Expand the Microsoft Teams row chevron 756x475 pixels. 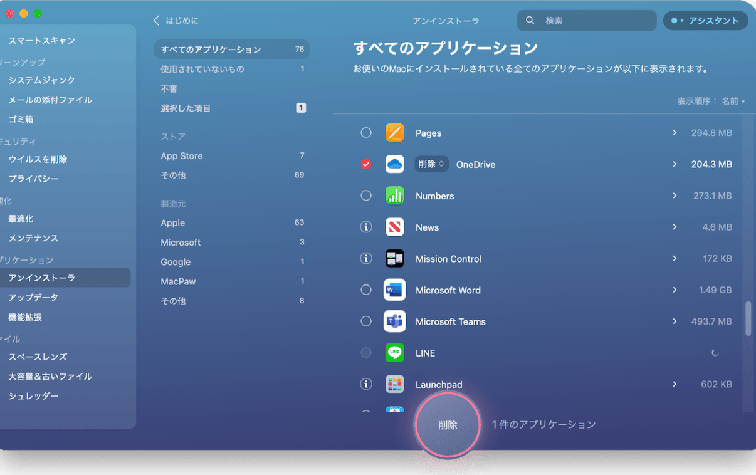click(675, 321)
